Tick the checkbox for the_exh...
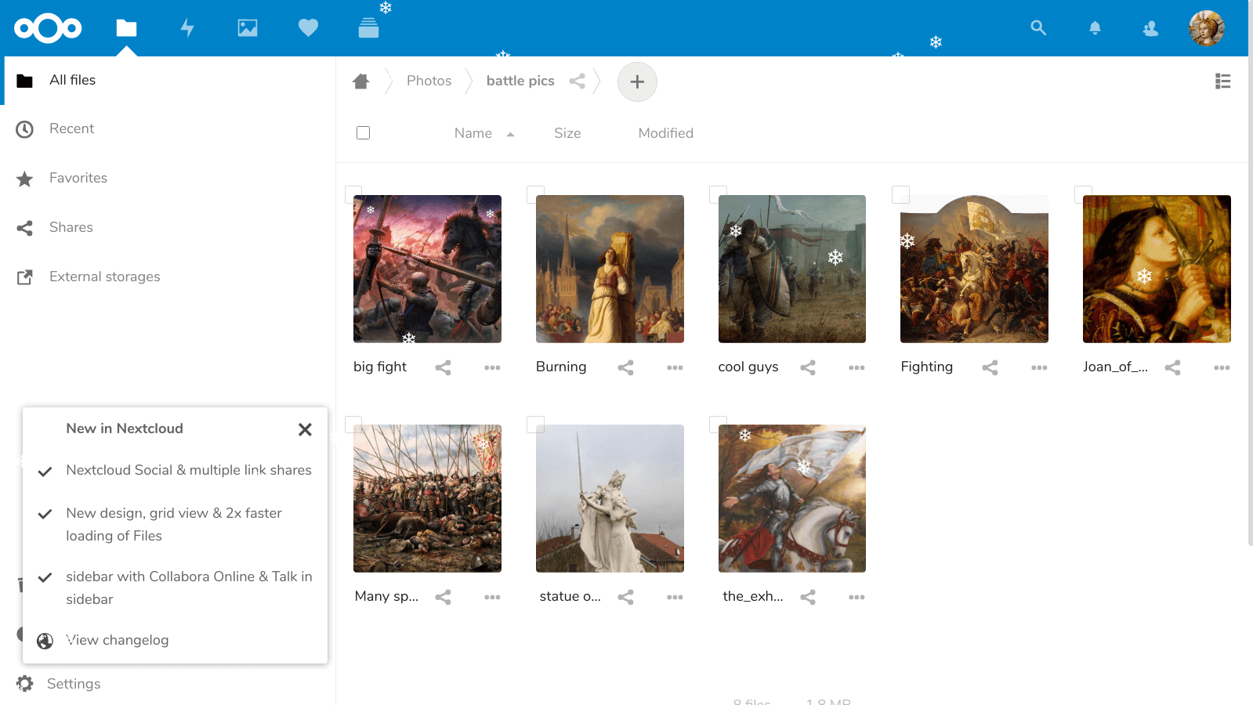 point(718,425)
